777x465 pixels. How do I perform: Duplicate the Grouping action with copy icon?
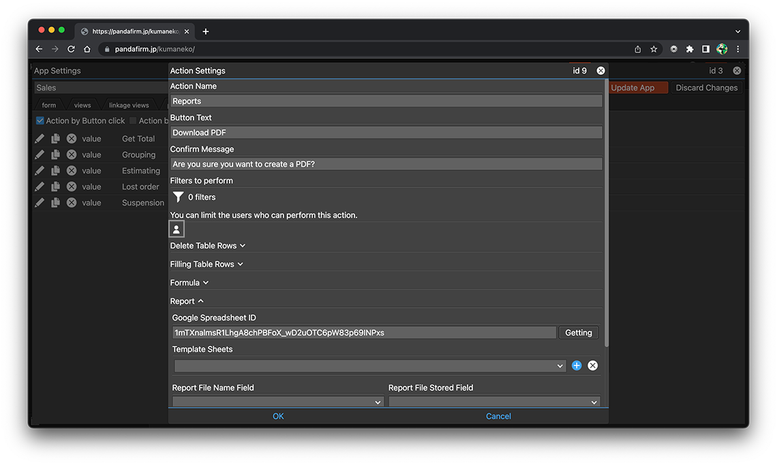point(55,155)
